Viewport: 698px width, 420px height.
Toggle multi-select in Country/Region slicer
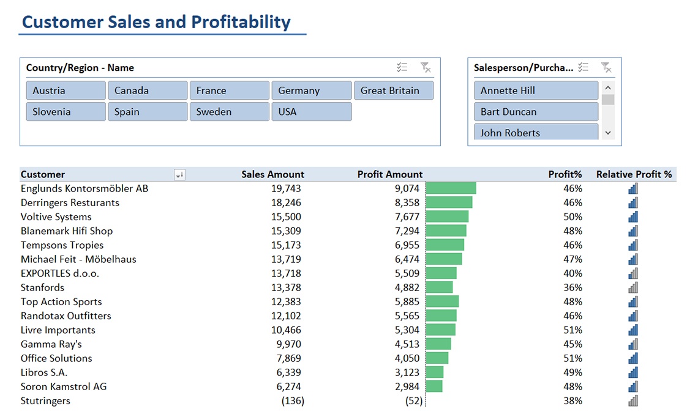[x=402, y=68]
